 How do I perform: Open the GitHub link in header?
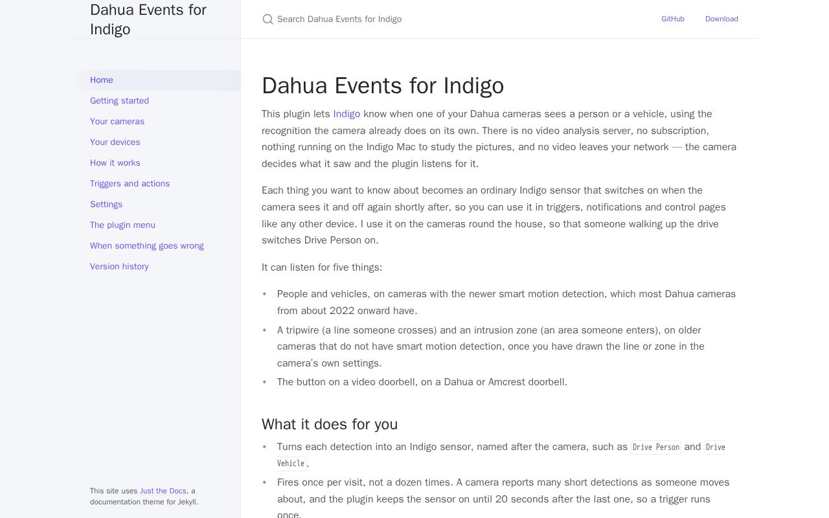pos(673,19)
